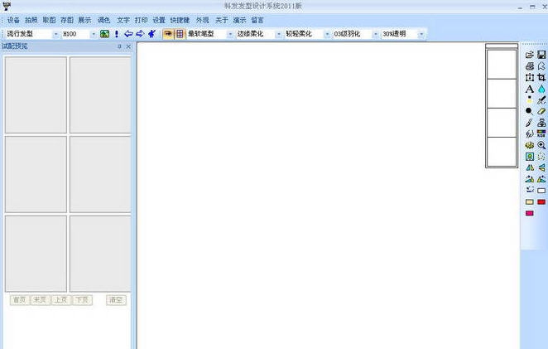
Task: Click the yellow dot smudge tool icon
Action: (530, 100)
